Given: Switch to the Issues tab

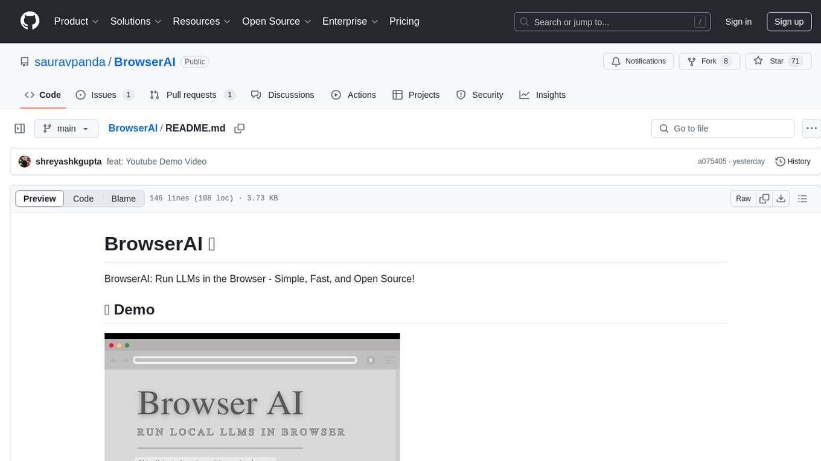Looking at the screenshot, I should 104,95.
